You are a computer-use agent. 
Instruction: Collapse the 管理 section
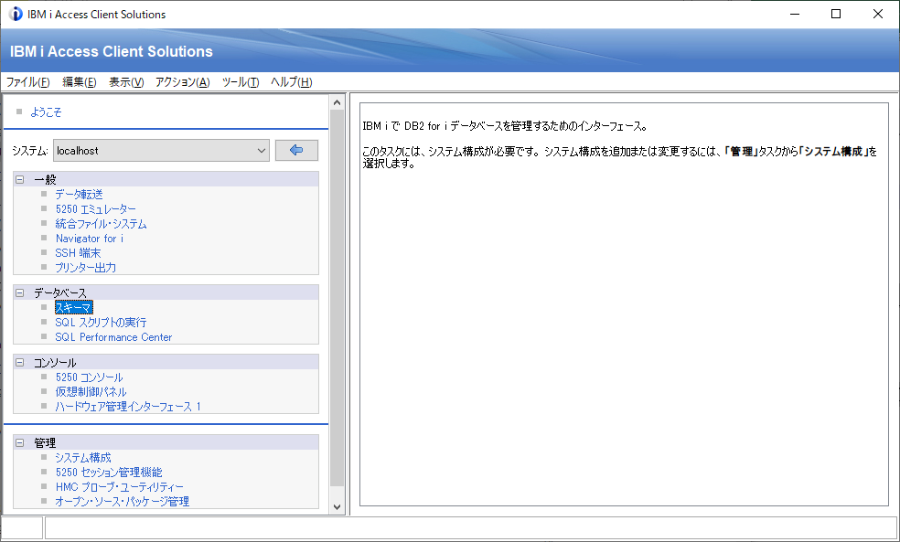tap(19, 442)
